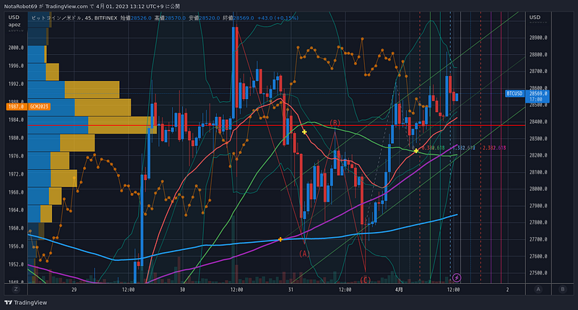
Task: Toggle the B scale button
Action: pyautogui.click(x=563, y=289)
